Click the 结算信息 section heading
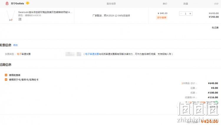The height and width of the screenshot is (125, 221). [x=6, y=65]
